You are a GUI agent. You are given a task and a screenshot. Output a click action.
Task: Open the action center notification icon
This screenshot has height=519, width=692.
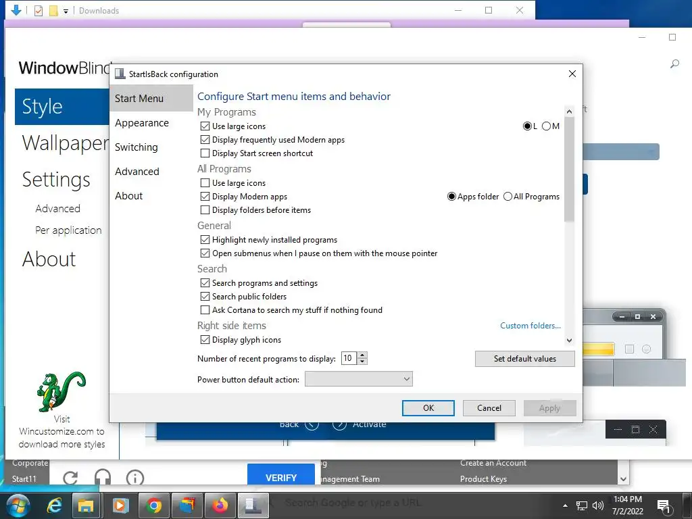664,506
